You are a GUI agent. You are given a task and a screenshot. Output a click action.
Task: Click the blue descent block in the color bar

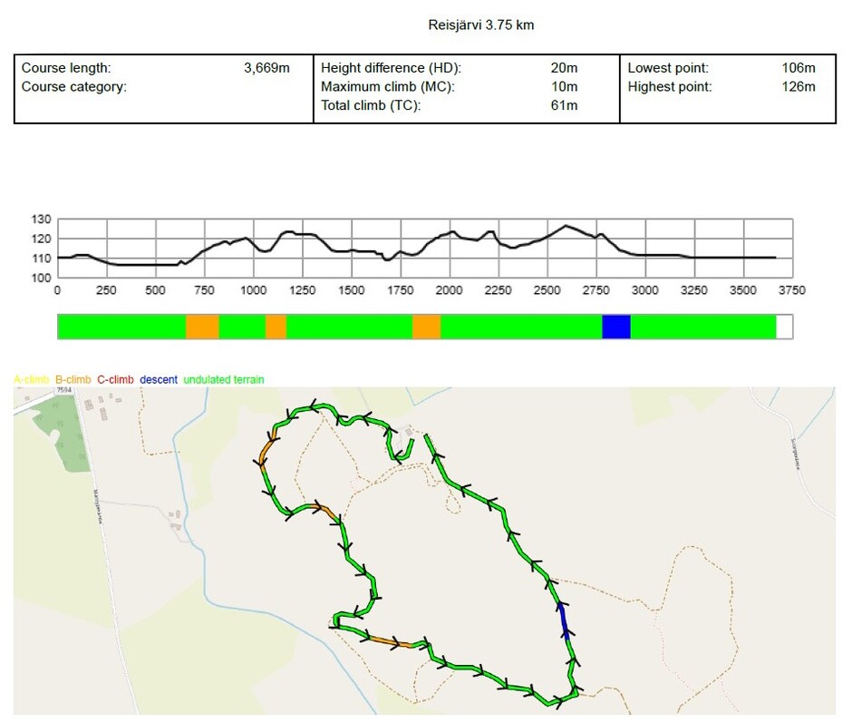tap(615, 327)
